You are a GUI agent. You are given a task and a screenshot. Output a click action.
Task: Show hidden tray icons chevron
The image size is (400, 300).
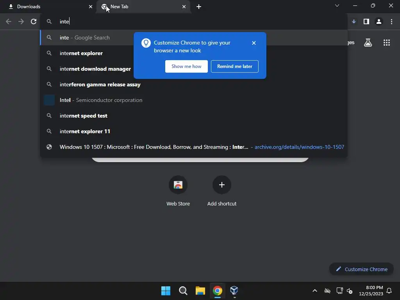[315, 291]
